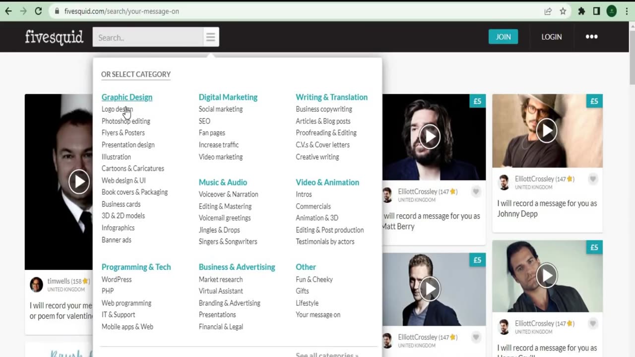Toggle the browser side panel icon
The image size is (635, 357).
[x=597, y=11]
